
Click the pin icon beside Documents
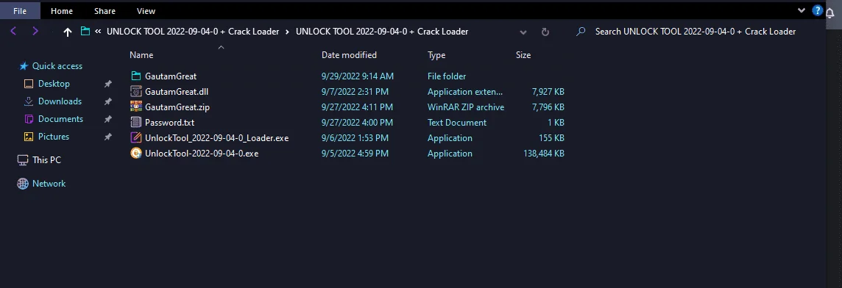[108, 120]
